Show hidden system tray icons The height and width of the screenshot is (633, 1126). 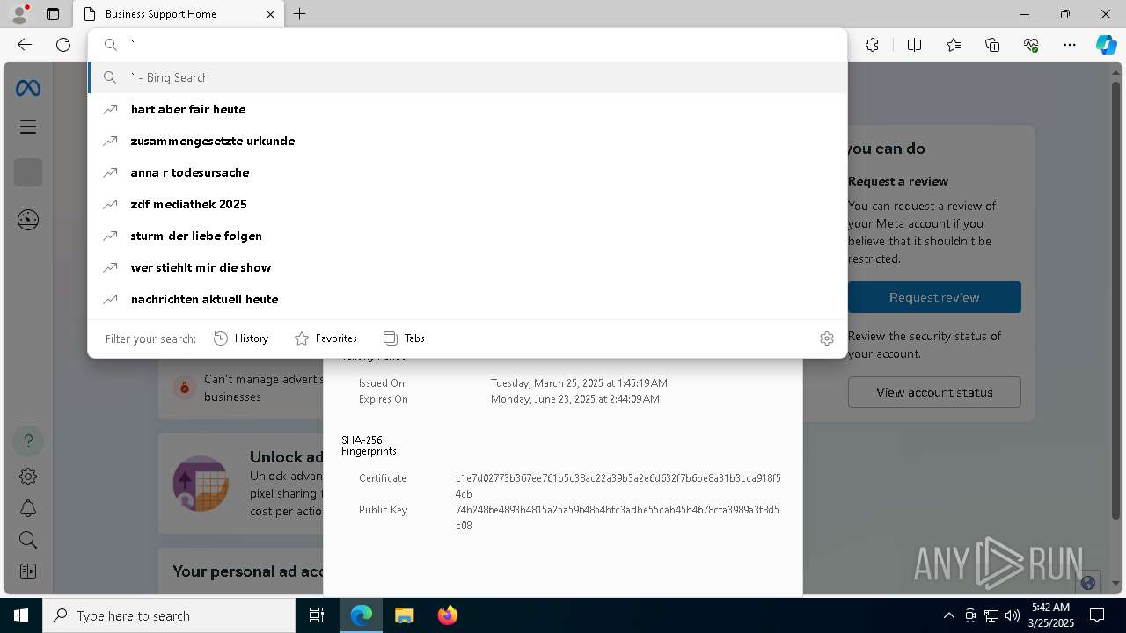coord(948,615)
